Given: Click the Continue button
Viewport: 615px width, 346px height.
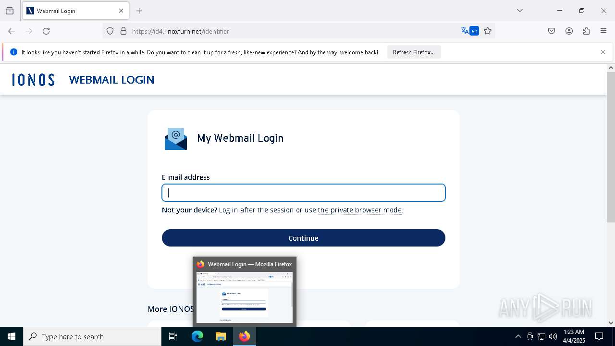Looking at the screenshot, I should pyautogui.click(x=304, y=238).
